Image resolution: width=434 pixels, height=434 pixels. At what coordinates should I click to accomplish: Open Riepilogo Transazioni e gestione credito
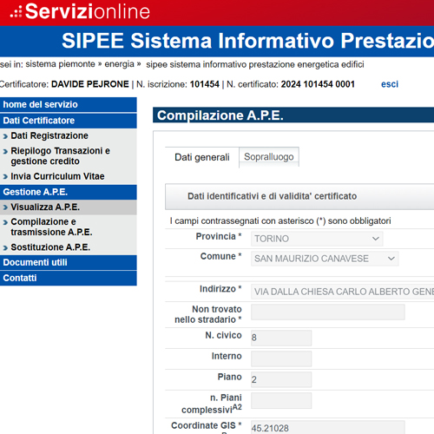pyautogui.click(x=60, y=156)
